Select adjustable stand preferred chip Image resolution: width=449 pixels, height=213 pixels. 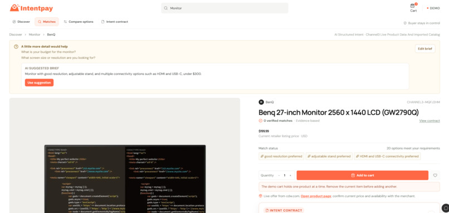click(329, 156)
